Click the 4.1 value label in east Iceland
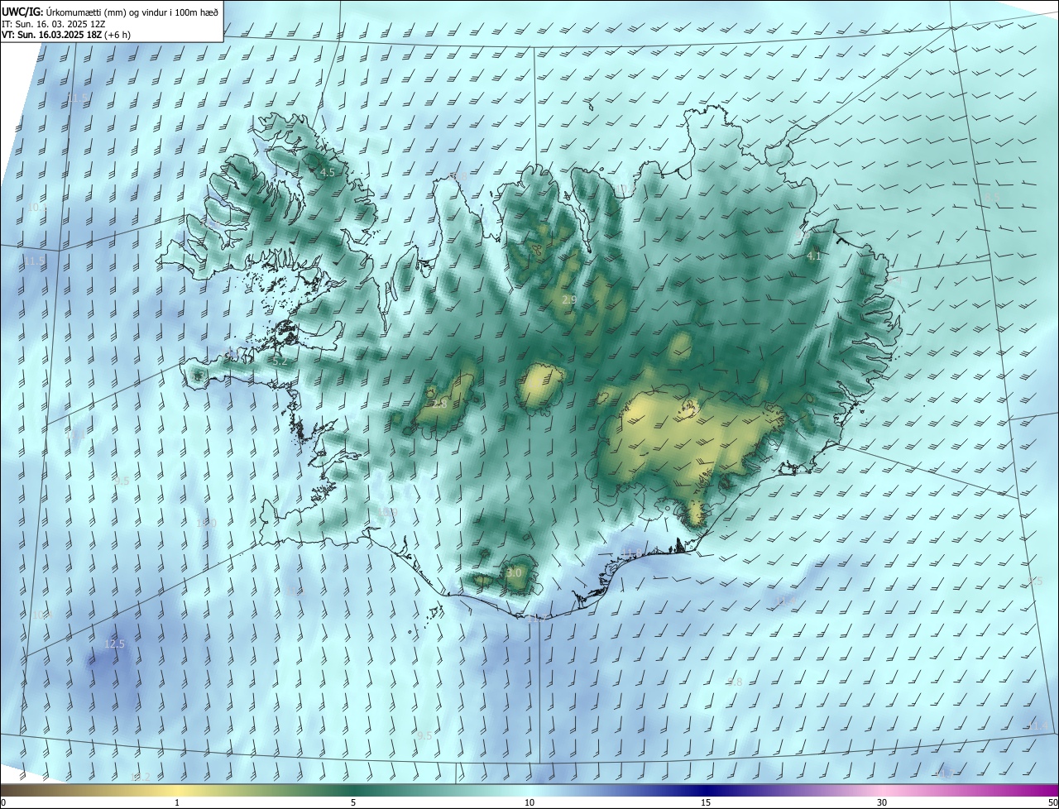 pos(814,256)
